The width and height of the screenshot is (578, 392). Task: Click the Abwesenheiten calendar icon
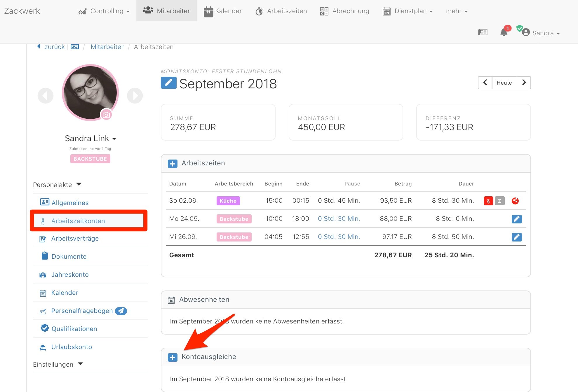click(x=171, y=300)
